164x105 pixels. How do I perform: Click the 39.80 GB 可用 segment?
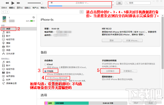point(108,103)
